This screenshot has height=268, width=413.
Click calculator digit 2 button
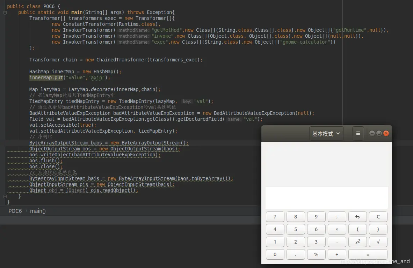point(296,242)
